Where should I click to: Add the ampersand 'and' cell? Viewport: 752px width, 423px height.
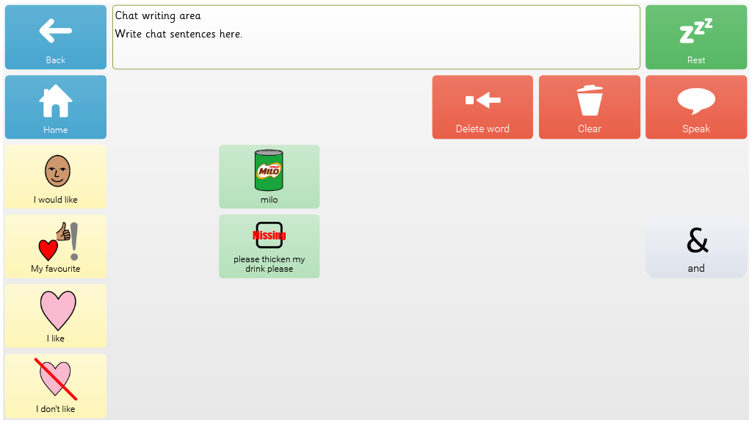[x=695, y=246]
